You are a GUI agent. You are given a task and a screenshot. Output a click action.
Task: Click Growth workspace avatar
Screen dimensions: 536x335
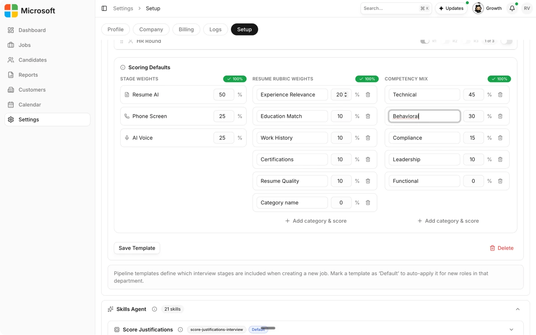478,8
